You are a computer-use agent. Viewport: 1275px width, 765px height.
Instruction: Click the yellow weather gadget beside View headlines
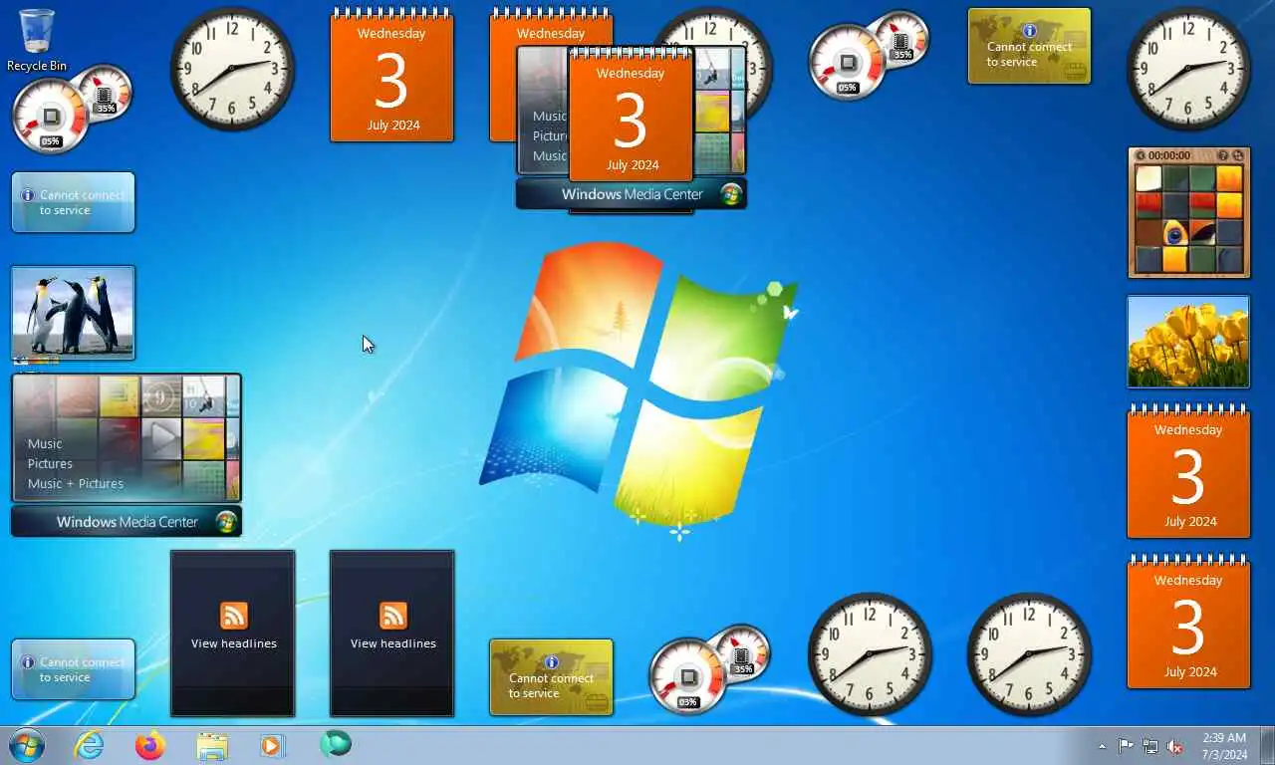click(x=551, y=677)
